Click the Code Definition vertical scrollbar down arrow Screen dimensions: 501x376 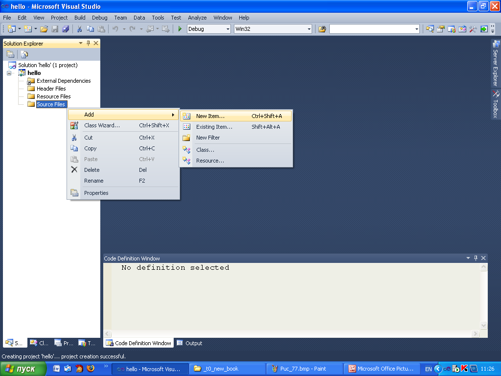coord(483,325)
